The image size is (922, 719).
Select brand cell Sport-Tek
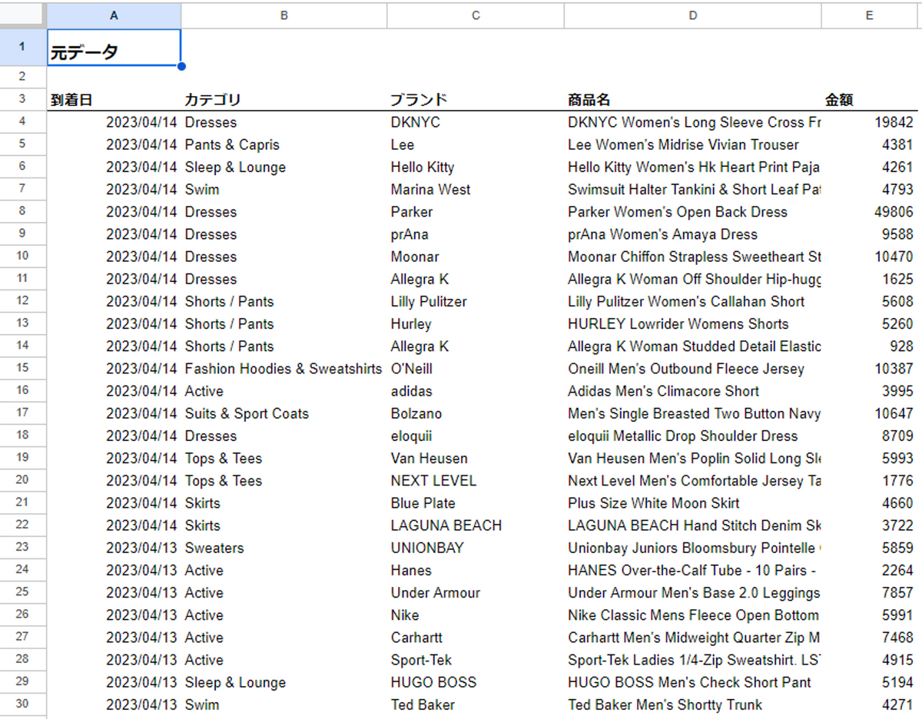pos(476,660)
